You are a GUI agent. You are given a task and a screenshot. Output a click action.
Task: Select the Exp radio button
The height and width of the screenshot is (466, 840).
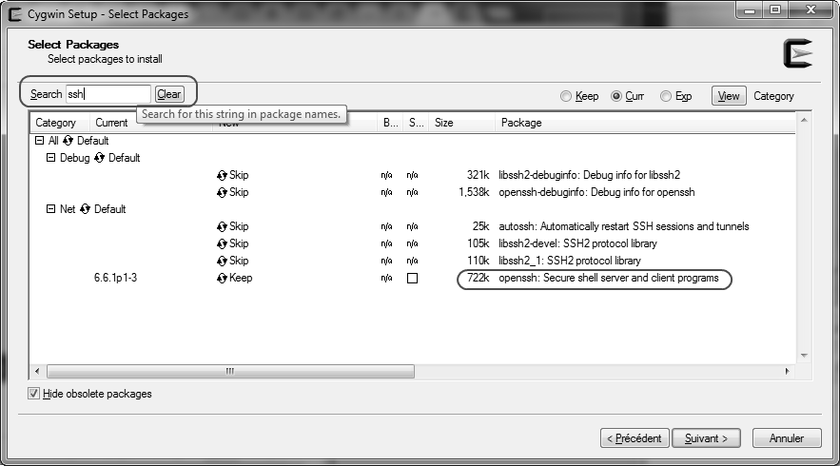click(665, 96)
